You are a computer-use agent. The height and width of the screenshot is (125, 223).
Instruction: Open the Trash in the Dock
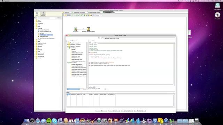click(197, 121)
